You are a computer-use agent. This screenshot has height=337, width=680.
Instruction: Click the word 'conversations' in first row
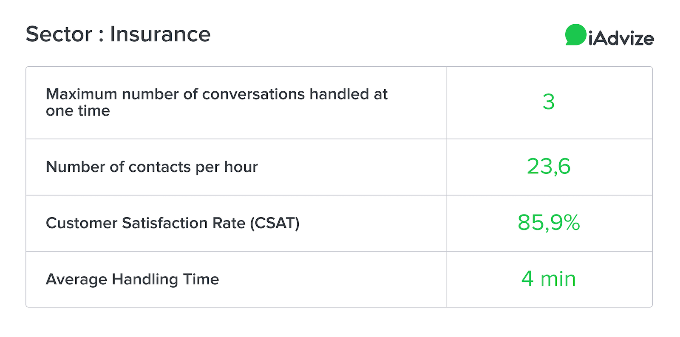click(x=253, y=94)
